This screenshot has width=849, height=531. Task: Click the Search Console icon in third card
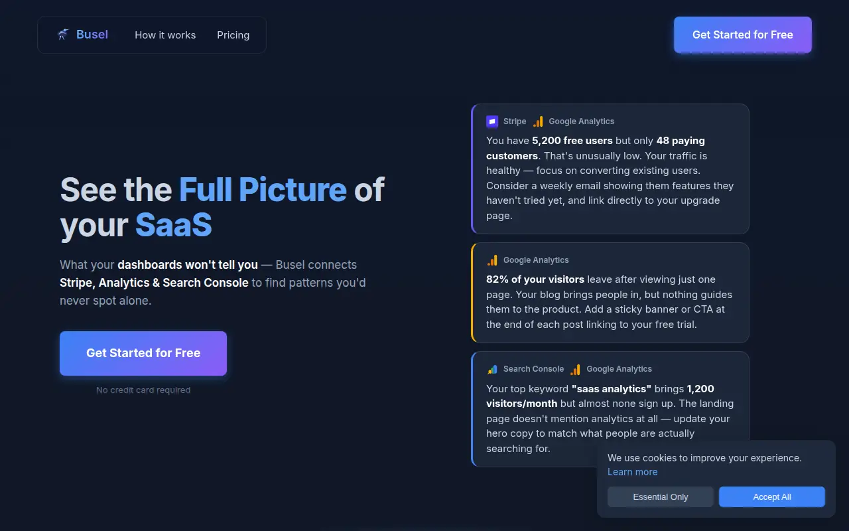492,369
